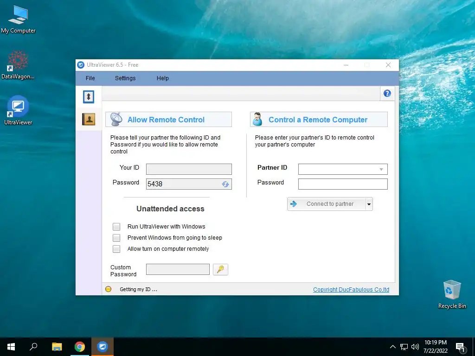Click the UltraViewer taskbar button
Image resolution: width=475 pixels, height=356 pixels.
(x=103, y=347)
